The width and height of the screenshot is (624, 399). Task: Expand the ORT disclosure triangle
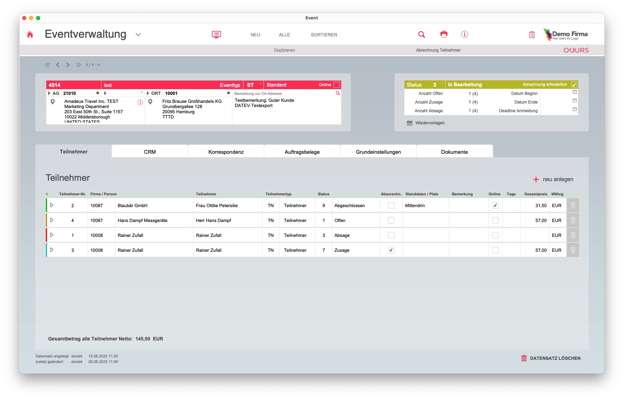tap(148, 93)
